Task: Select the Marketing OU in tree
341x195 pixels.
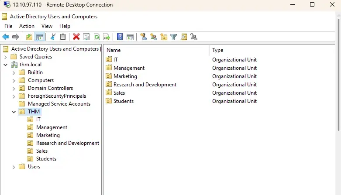Action: click(48, 135)
